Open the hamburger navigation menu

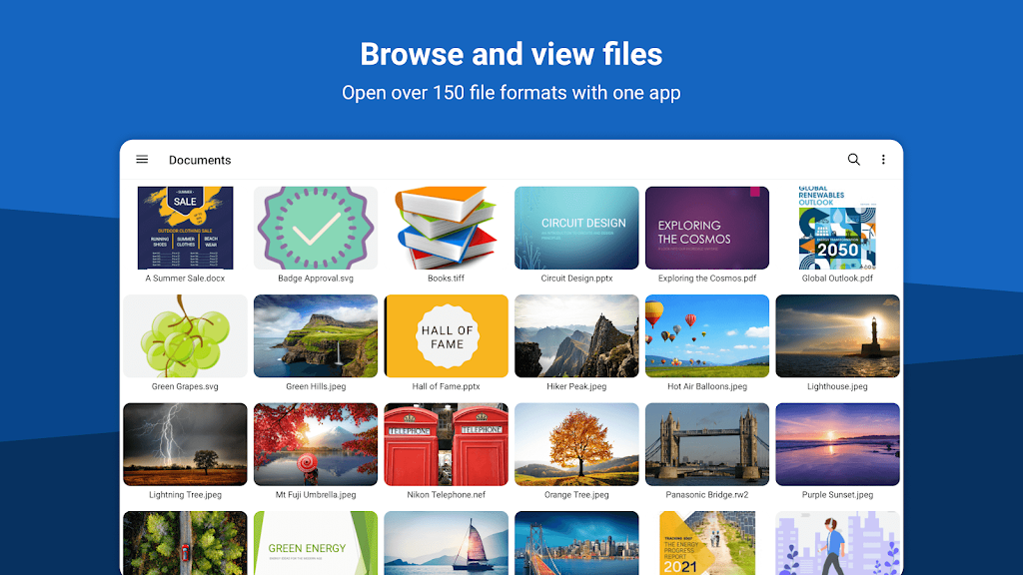[x=142, y=160]
